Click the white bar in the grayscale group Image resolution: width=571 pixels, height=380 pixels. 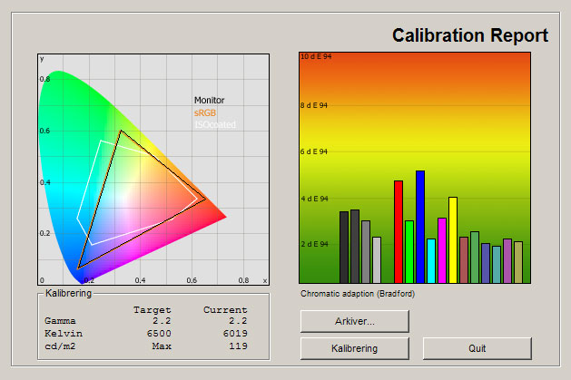point(377,260)
